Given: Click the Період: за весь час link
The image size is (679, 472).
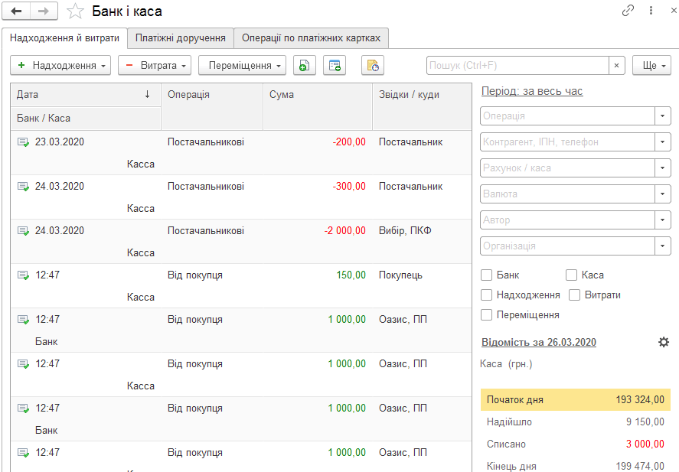Looking at the screenshot, I should (x=532, y=91).
